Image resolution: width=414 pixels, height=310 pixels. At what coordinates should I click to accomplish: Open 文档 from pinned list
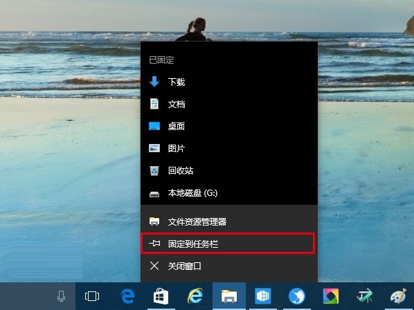point(229,104)
